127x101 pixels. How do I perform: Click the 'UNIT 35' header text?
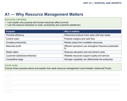[87, 3]
